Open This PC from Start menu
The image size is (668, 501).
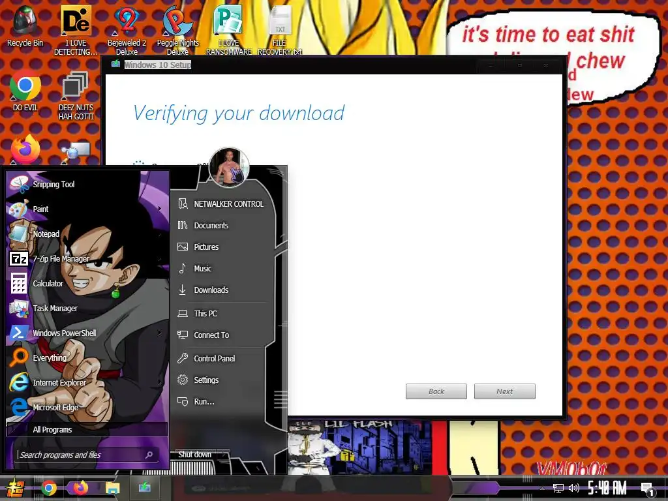click(221, 314)
